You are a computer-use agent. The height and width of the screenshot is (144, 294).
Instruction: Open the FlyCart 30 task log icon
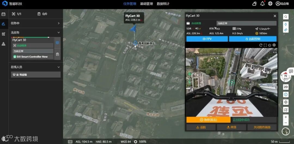coord(57,54)
